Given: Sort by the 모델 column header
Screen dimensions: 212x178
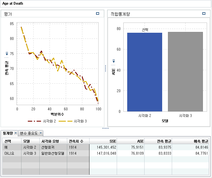Looking at the screenshot, I should pos(30,141).
